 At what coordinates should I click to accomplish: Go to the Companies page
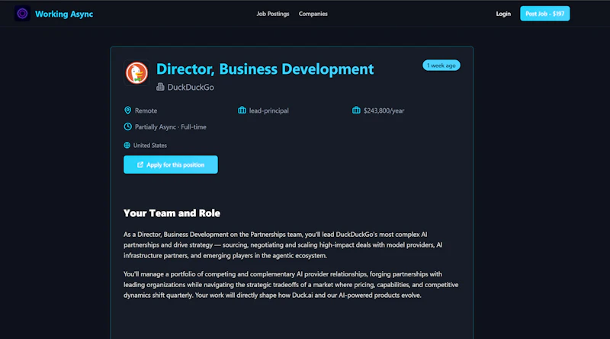[x=313, y=14]
